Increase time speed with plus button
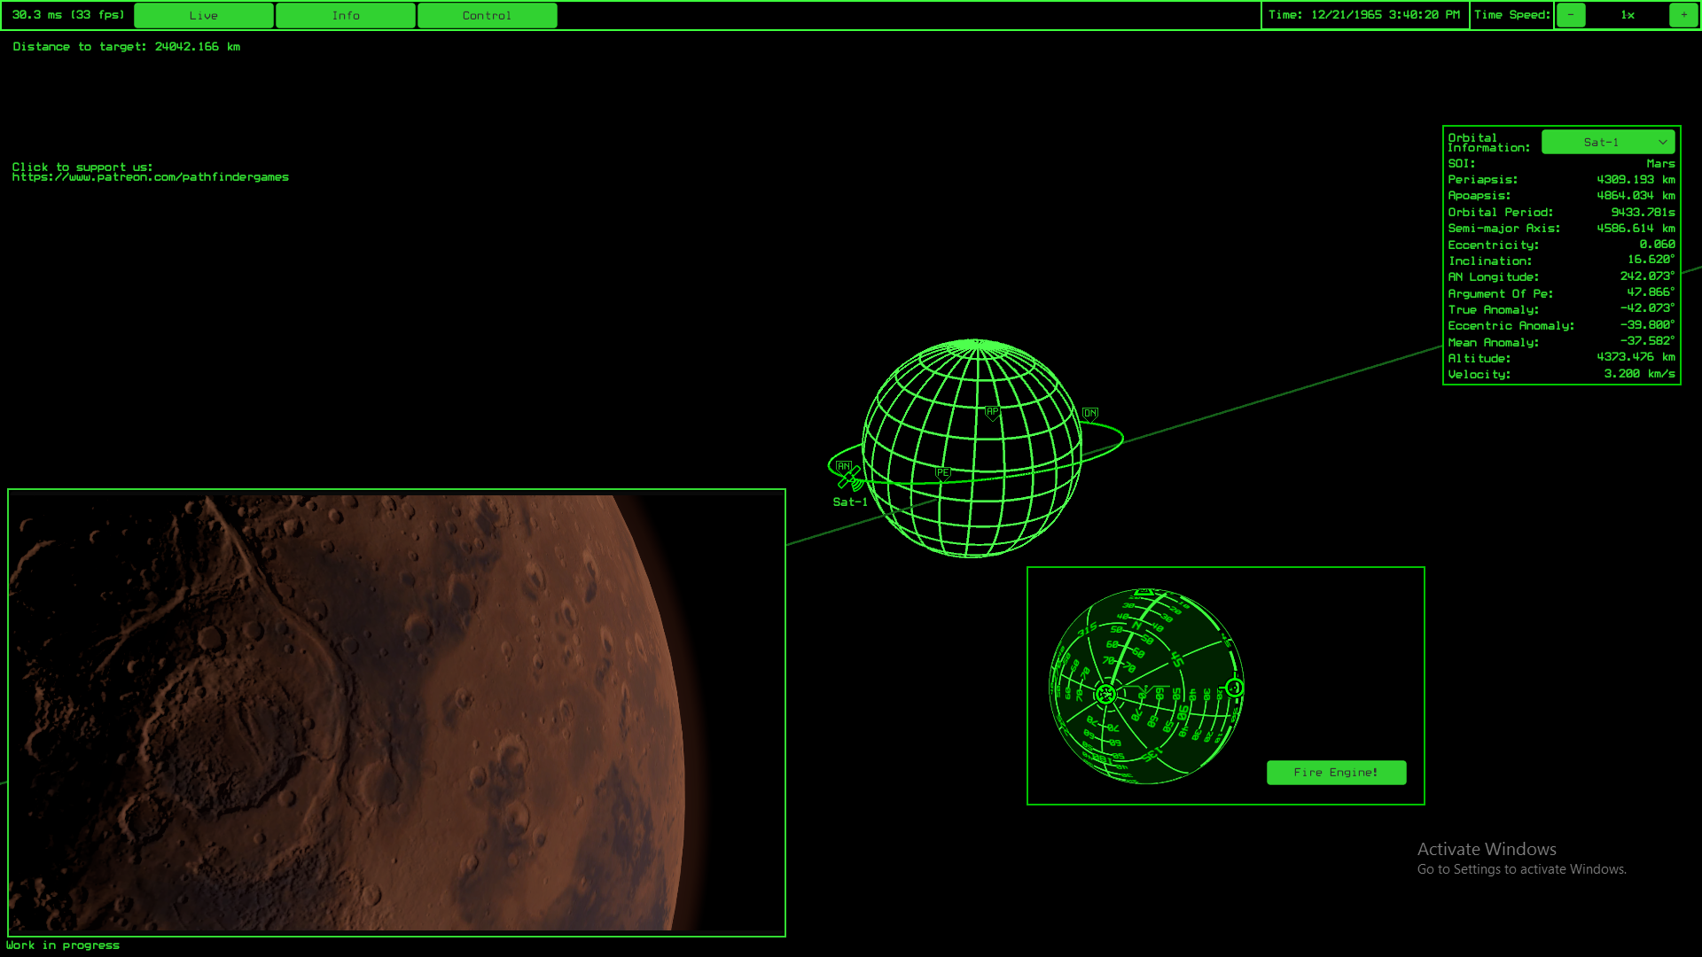 click(1683, 15)
